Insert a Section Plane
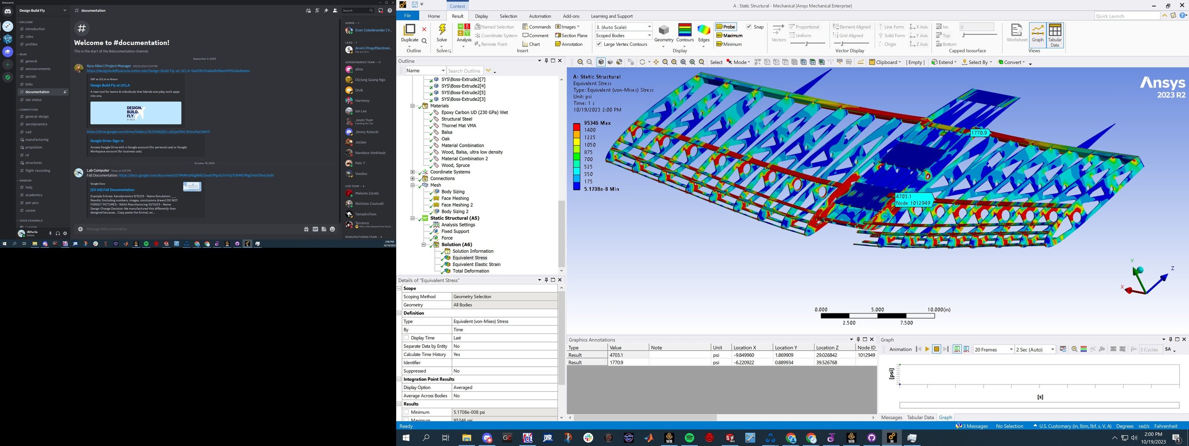 [571, 36]
